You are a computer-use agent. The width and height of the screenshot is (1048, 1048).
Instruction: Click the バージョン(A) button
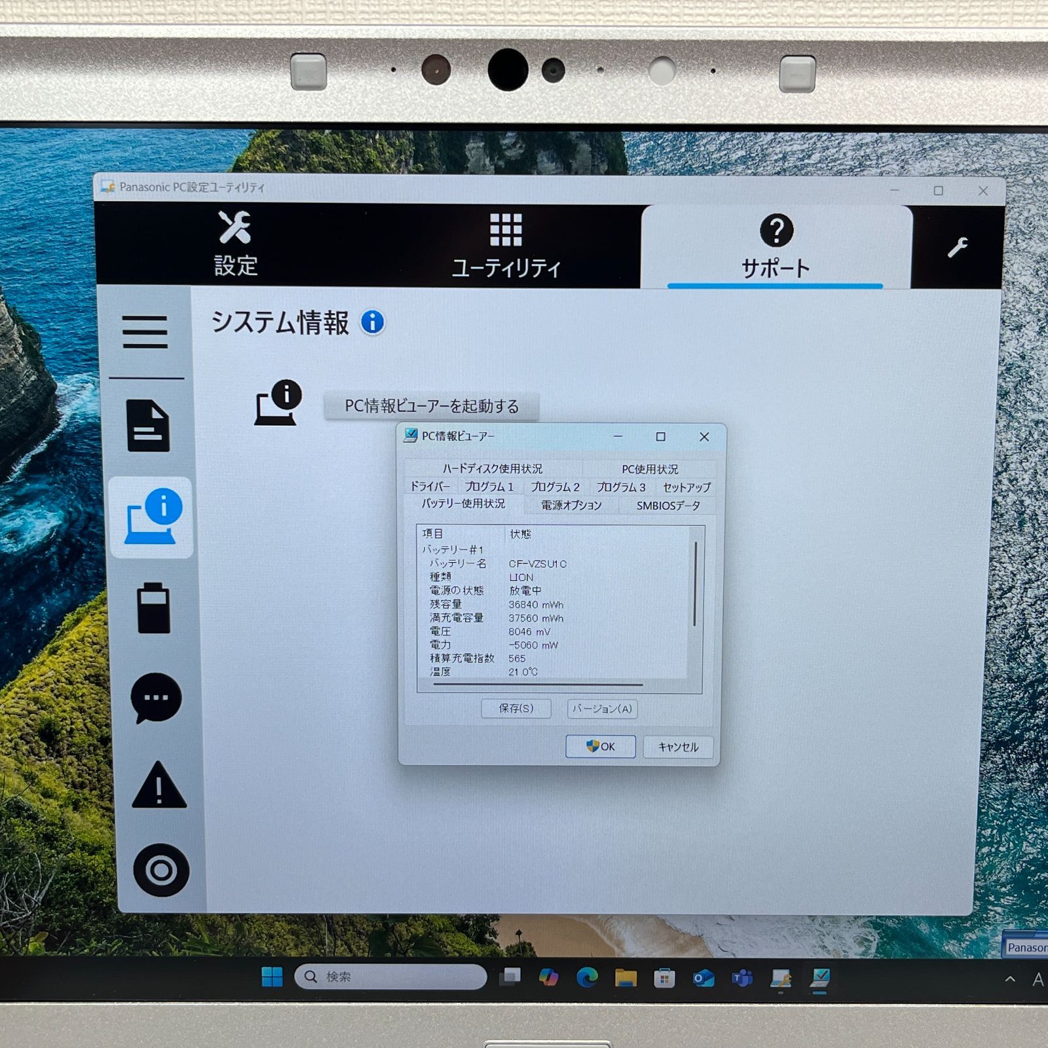point(602,709)
